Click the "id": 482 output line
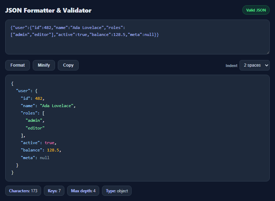This screenshot has height=201, width=275. click(x=33, y=98)
